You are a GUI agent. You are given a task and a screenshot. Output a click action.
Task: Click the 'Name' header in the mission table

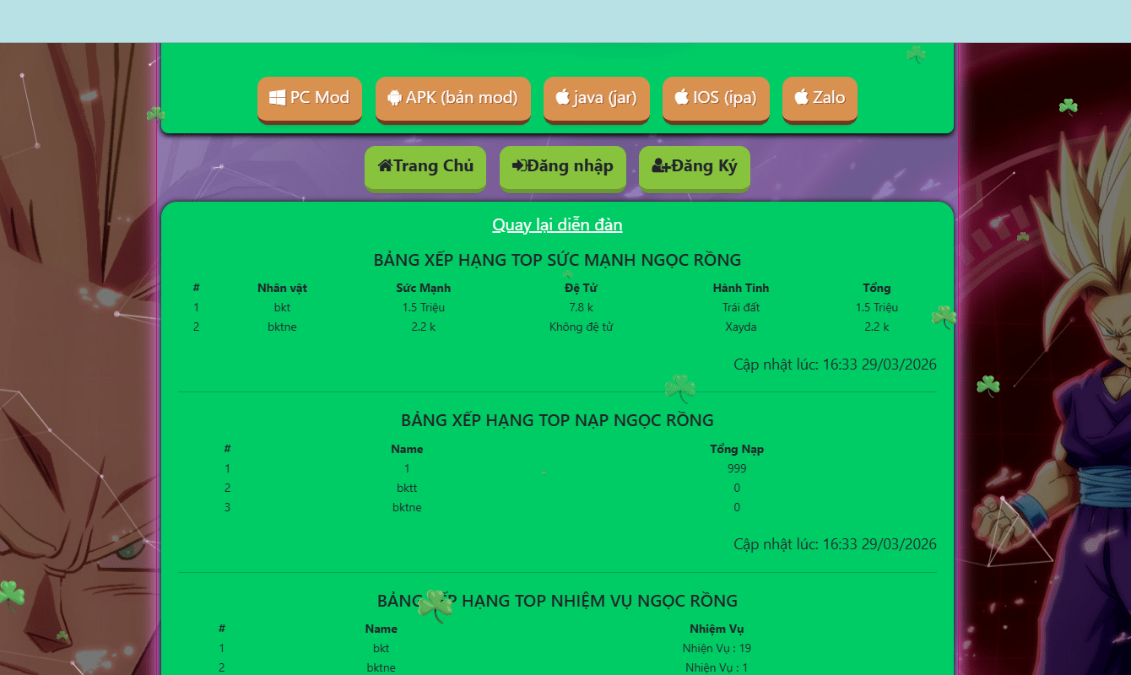[382, 629]
